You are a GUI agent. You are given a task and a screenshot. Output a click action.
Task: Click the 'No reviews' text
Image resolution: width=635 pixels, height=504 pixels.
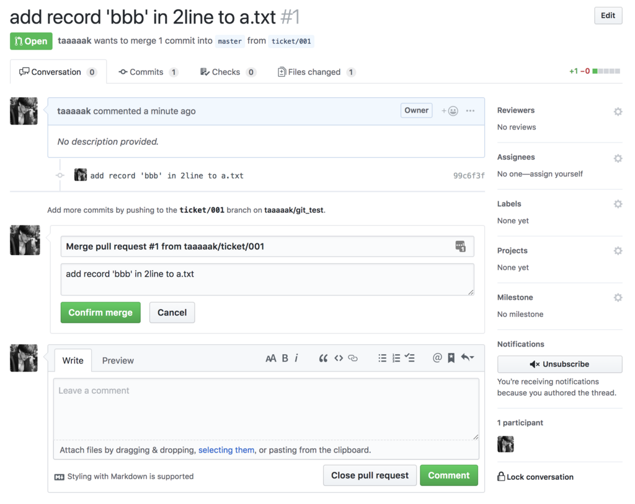click(x=517, y=127)
